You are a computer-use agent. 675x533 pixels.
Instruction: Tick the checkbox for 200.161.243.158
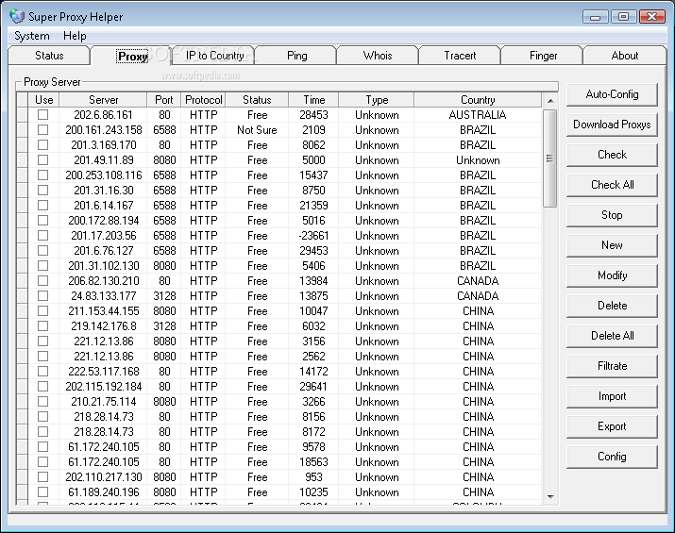42,129
